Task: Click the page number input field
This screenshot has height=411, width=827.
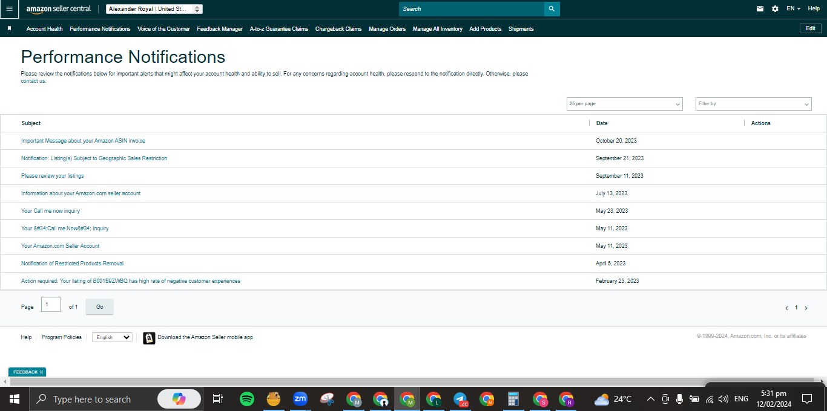Action: coord(51,305)
